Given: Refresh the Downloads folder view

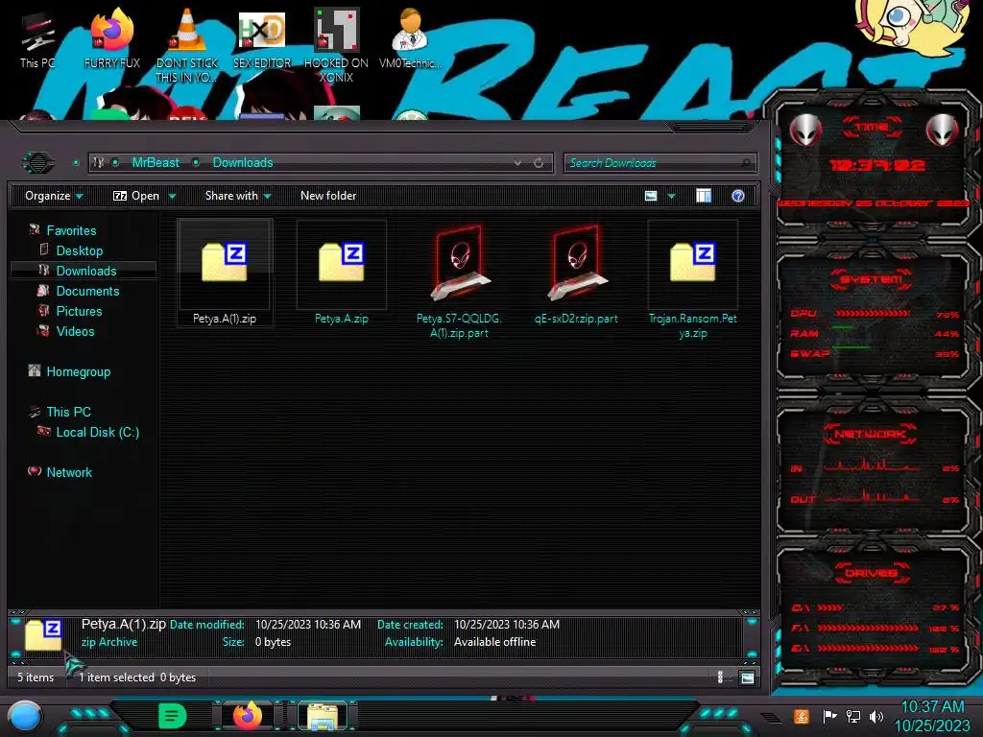Looking at the screenshot, I should click(x=539, y=163).
